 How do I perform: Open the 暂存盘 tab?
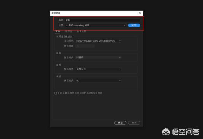69,31
